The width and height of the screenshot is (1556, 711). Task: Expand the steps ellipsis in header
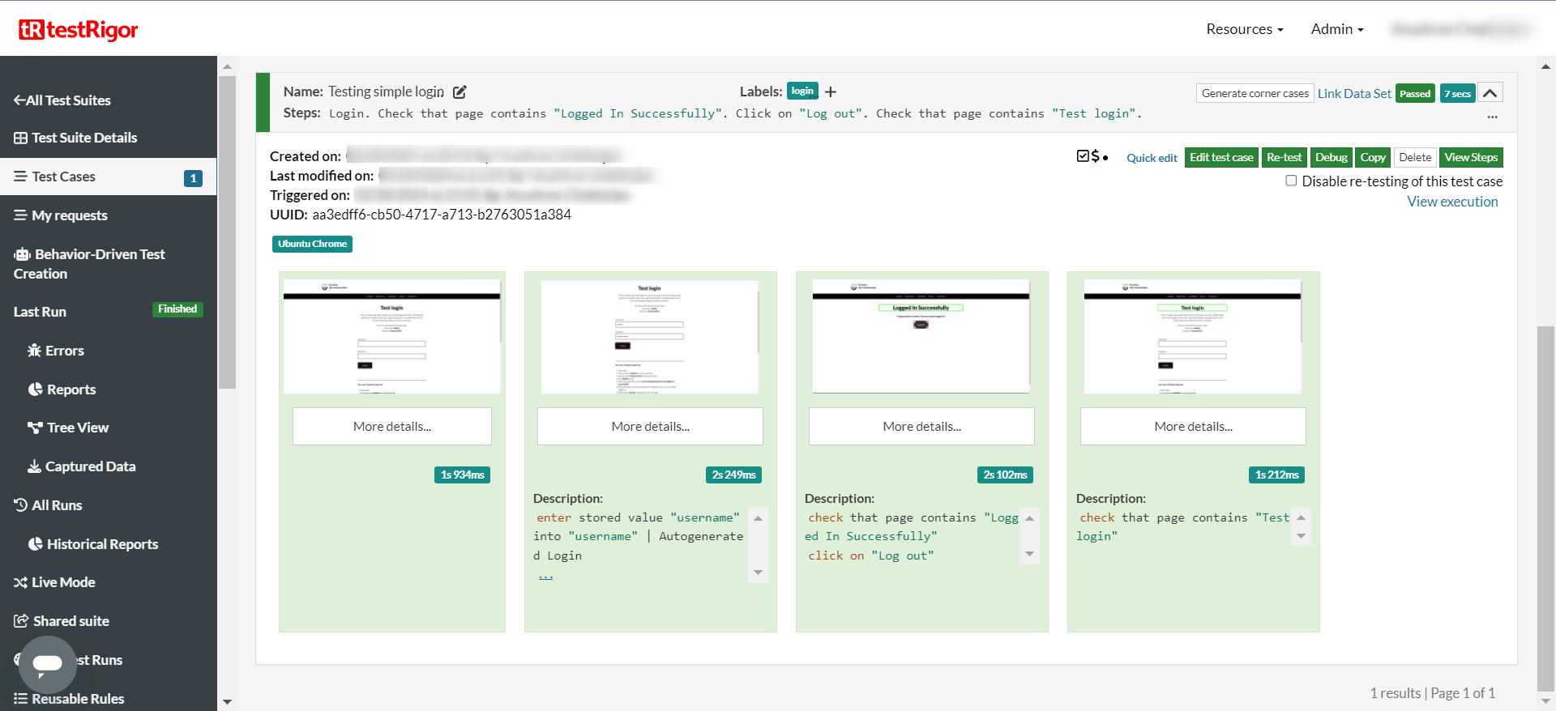coord(1492,117)
